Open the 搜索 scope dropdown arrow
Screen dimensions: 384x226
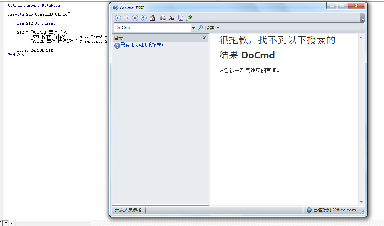tap(218, 28)
